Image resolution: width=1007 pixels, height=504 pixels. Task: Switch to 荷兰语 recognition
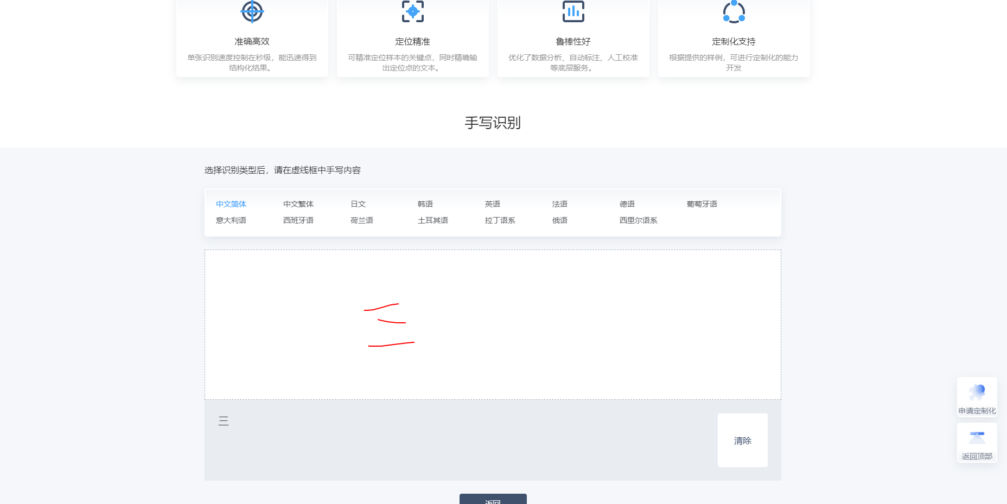(362, 220)
